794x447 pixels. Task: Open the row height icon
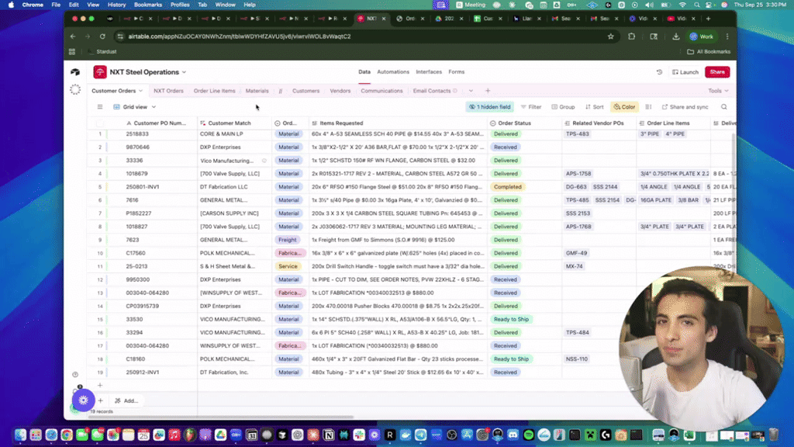(x=648, y=107)
